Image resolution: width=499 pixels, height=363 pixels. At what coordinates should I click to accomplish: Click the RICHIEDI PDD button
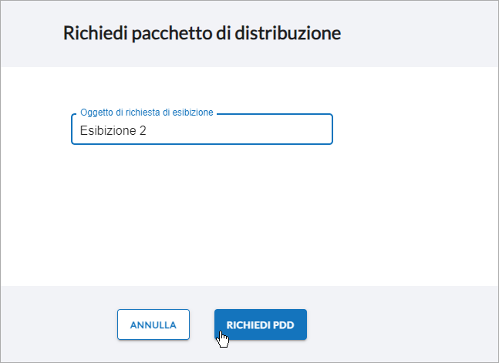[x=261, y=324]
